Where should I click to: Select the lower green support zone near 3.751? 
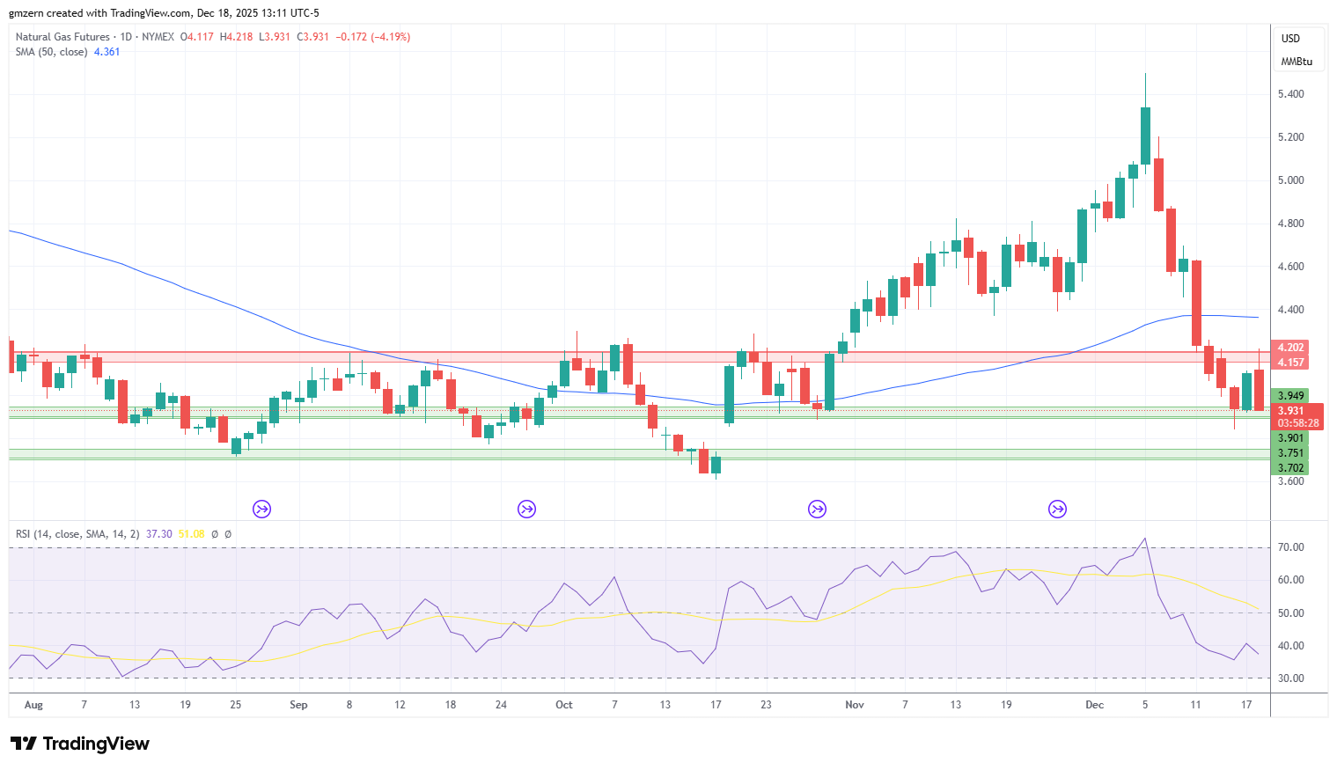639,454
